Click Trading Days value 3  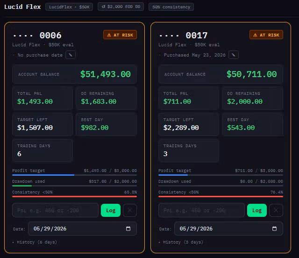(165, 154)
